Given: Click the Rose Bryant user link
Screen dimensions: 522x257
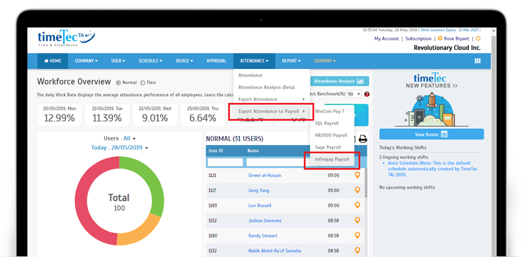Looking at the screenshot, I should coord(456,38).
